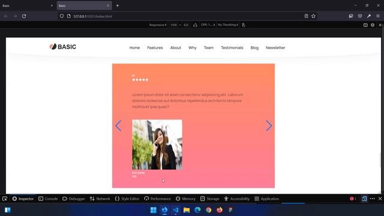Go back using the browser back arrow

point(6,16)
